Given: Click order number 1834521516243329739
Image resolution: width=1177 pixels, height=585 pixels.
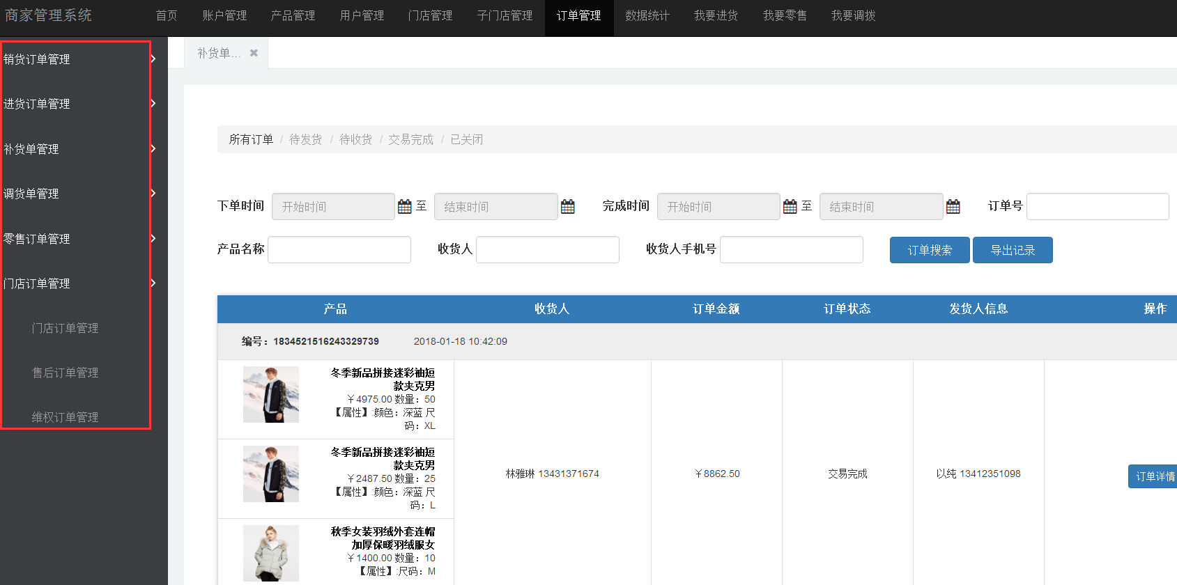Looking at the screenshot, I should point(326,341).
